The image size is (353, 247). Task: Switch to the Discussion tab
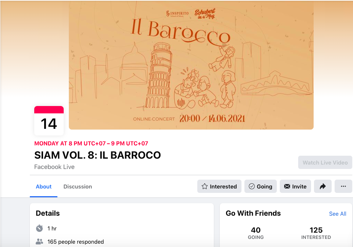(x=78, y=186)
